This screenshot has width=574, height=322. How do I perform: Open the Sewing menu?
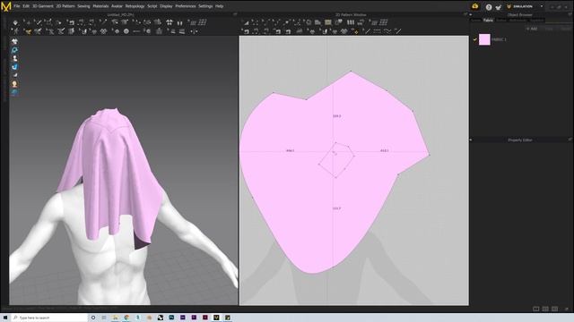tap(83, 6)
